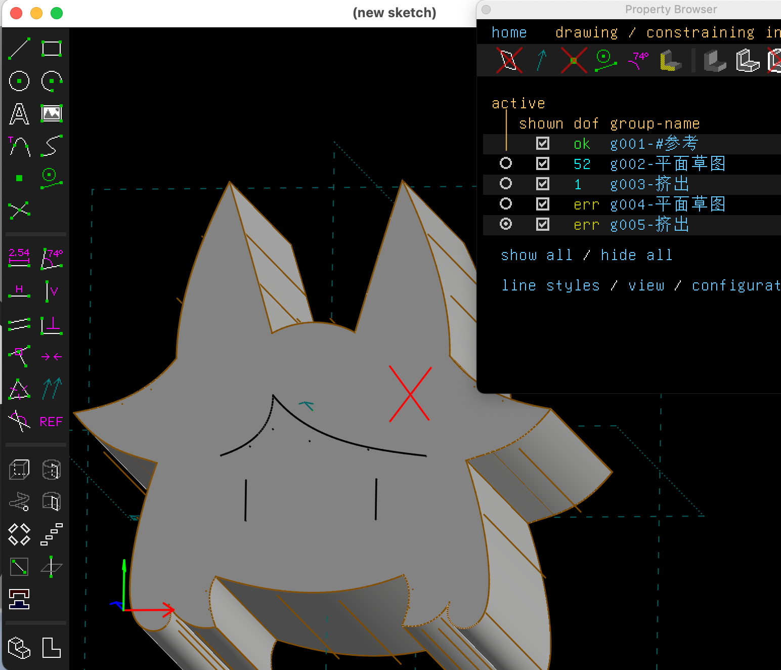Go to home in Property Browser

coord(509,32)
